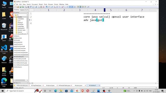The height and width of the screenshot is (93, 166).
Task: Switch to the EmpDetail.java document tab
Action: (x=37, y=86)
